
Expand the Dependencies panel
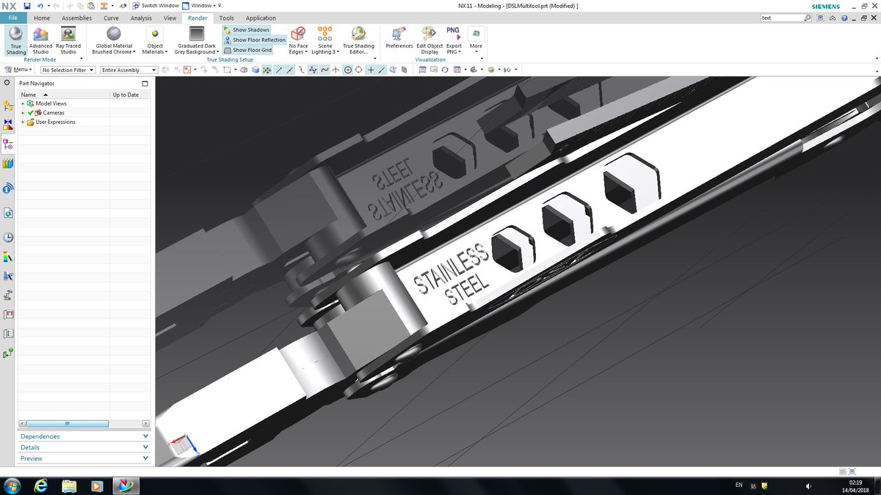(x=84, y=436)
